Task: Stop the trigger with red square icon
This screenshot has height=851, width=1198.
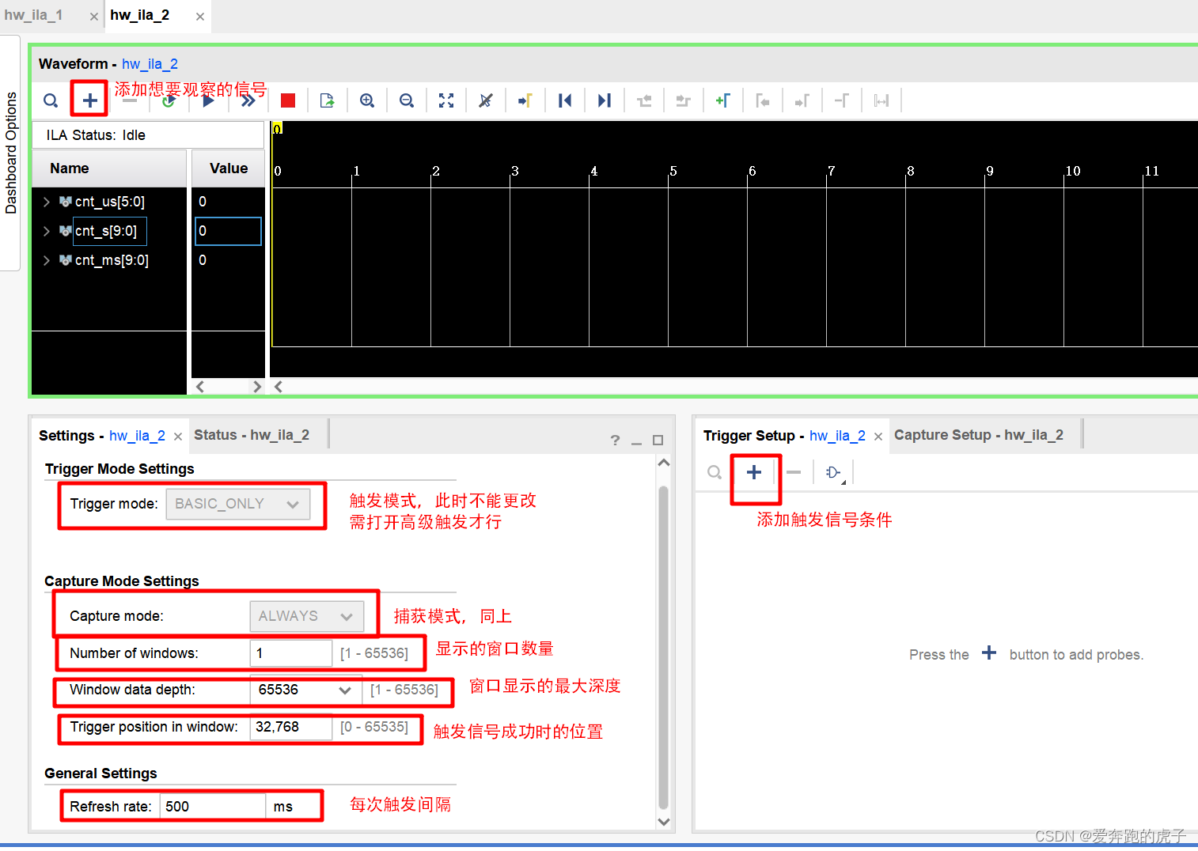Action: tap(287, 100)
